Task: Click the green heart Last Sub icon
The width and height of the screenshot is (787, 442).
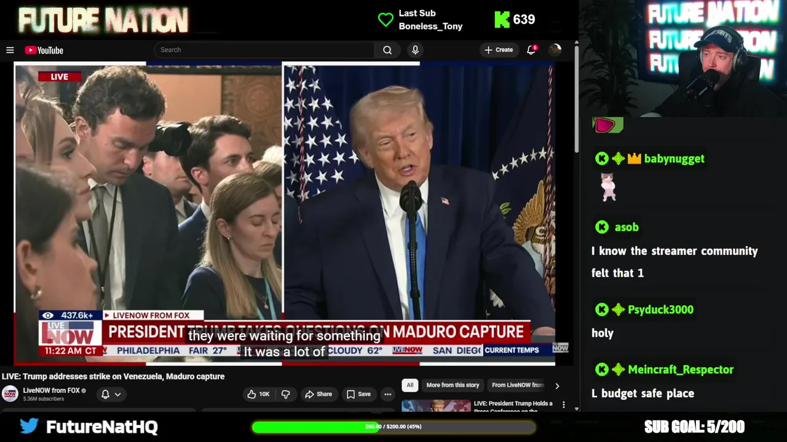Action: [x=386, y=20]
